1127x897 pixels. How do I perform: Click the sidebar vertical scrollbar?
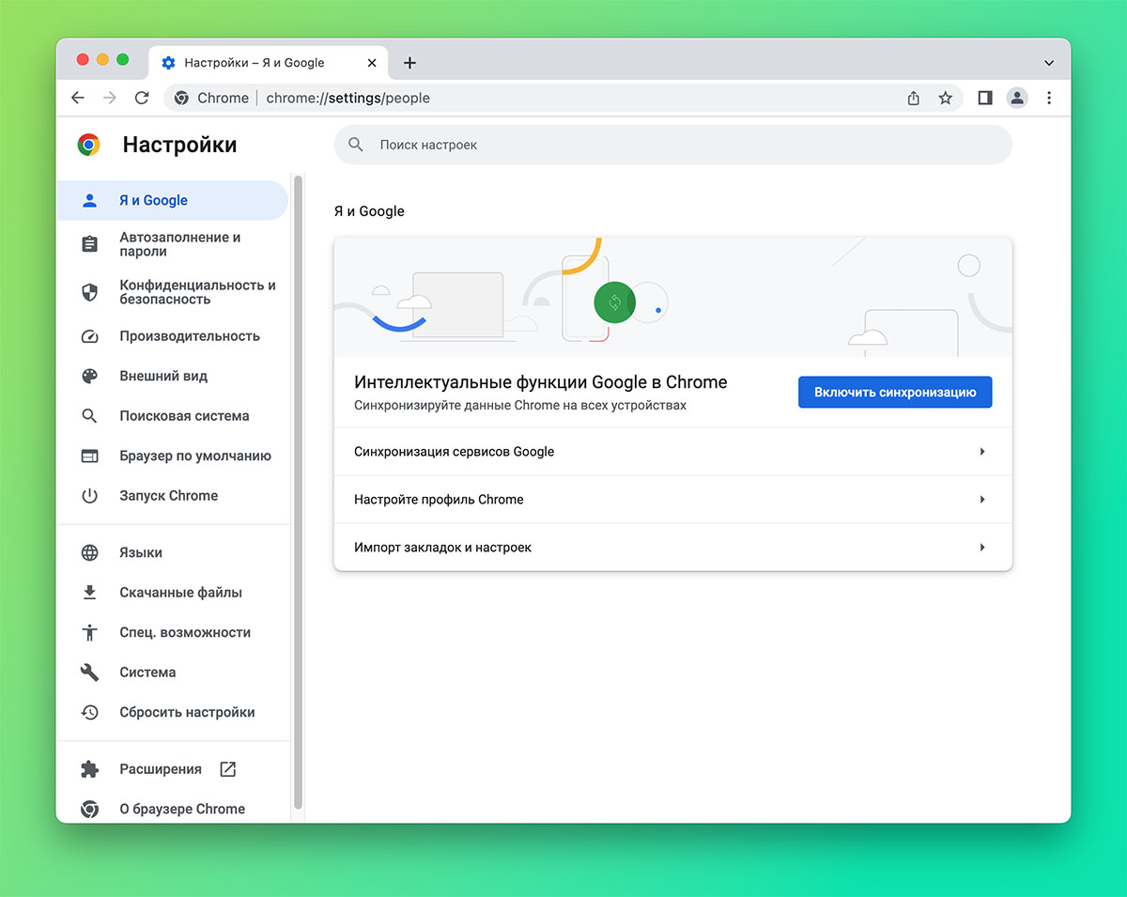coord(298,491)
